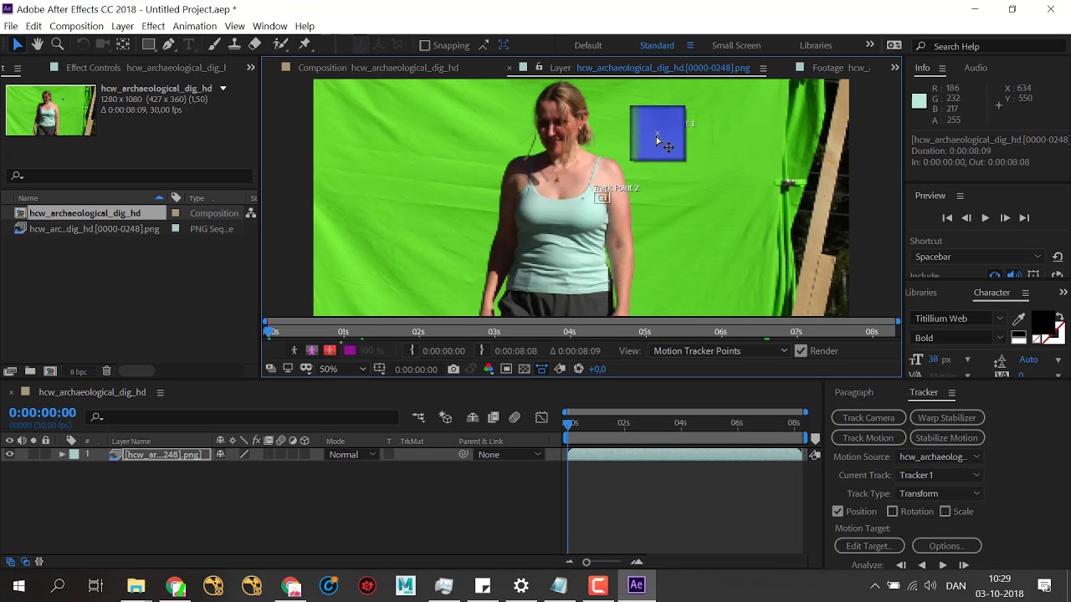Open the Current Track Tracker1 dropdown
Viewport: 1071px width, 602px height.
click(939, 475)
